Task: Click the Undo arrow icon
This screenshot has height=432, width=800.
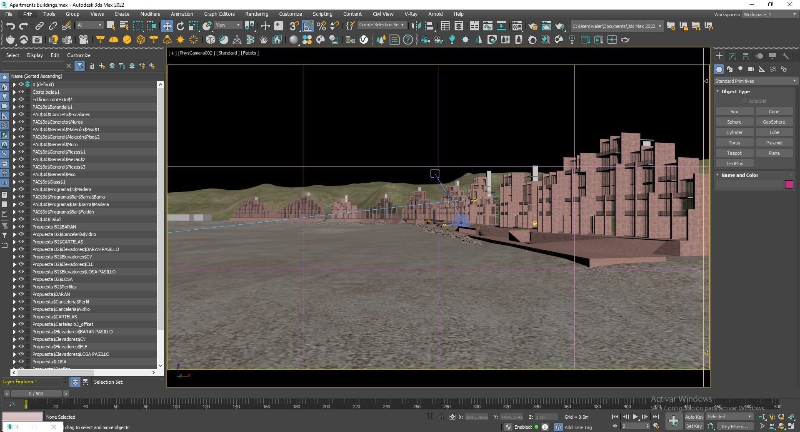Action: [10, 26]
